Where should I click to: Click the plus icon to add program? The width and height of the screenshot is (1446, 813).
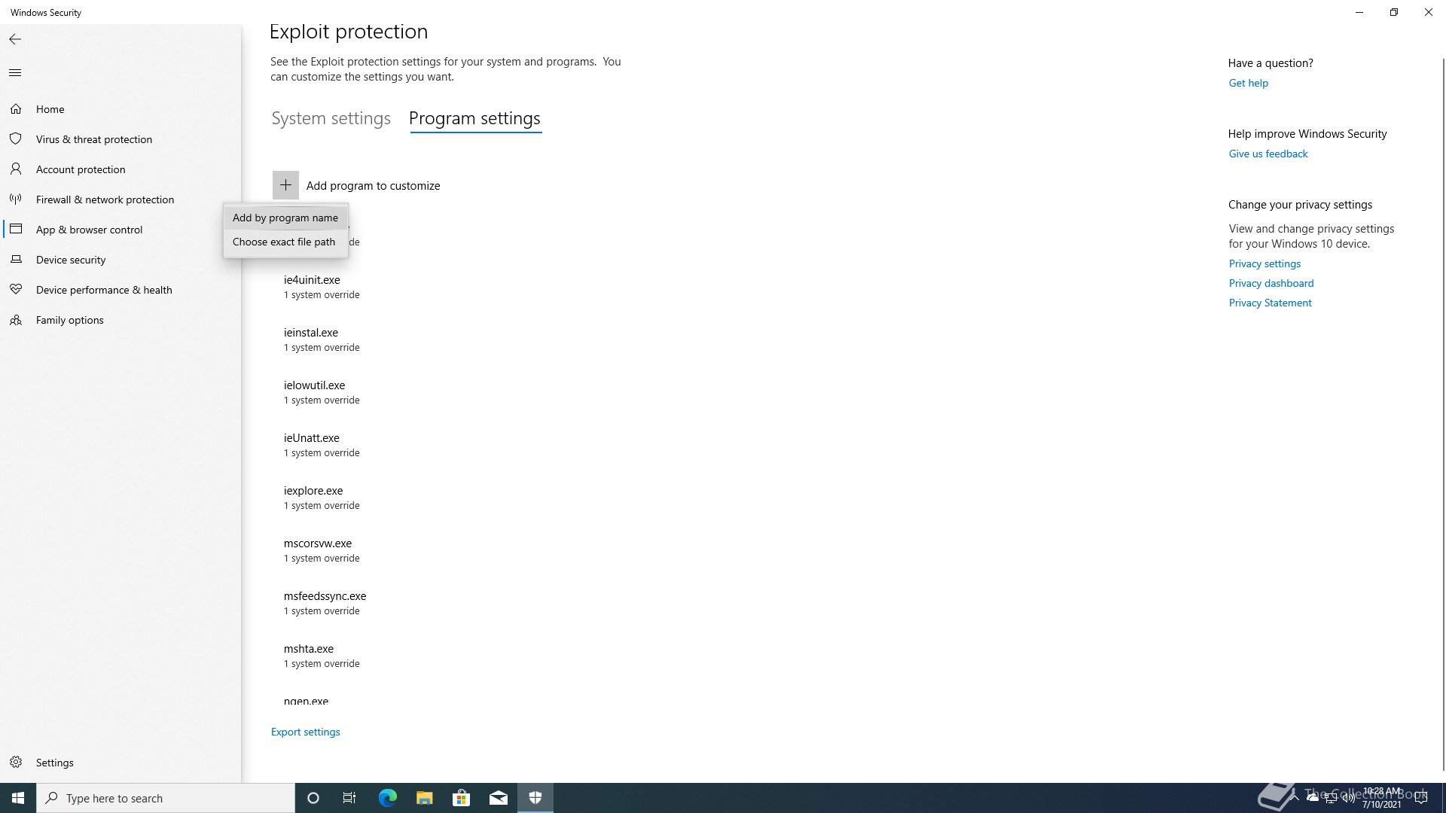click(x=285, y=185)
